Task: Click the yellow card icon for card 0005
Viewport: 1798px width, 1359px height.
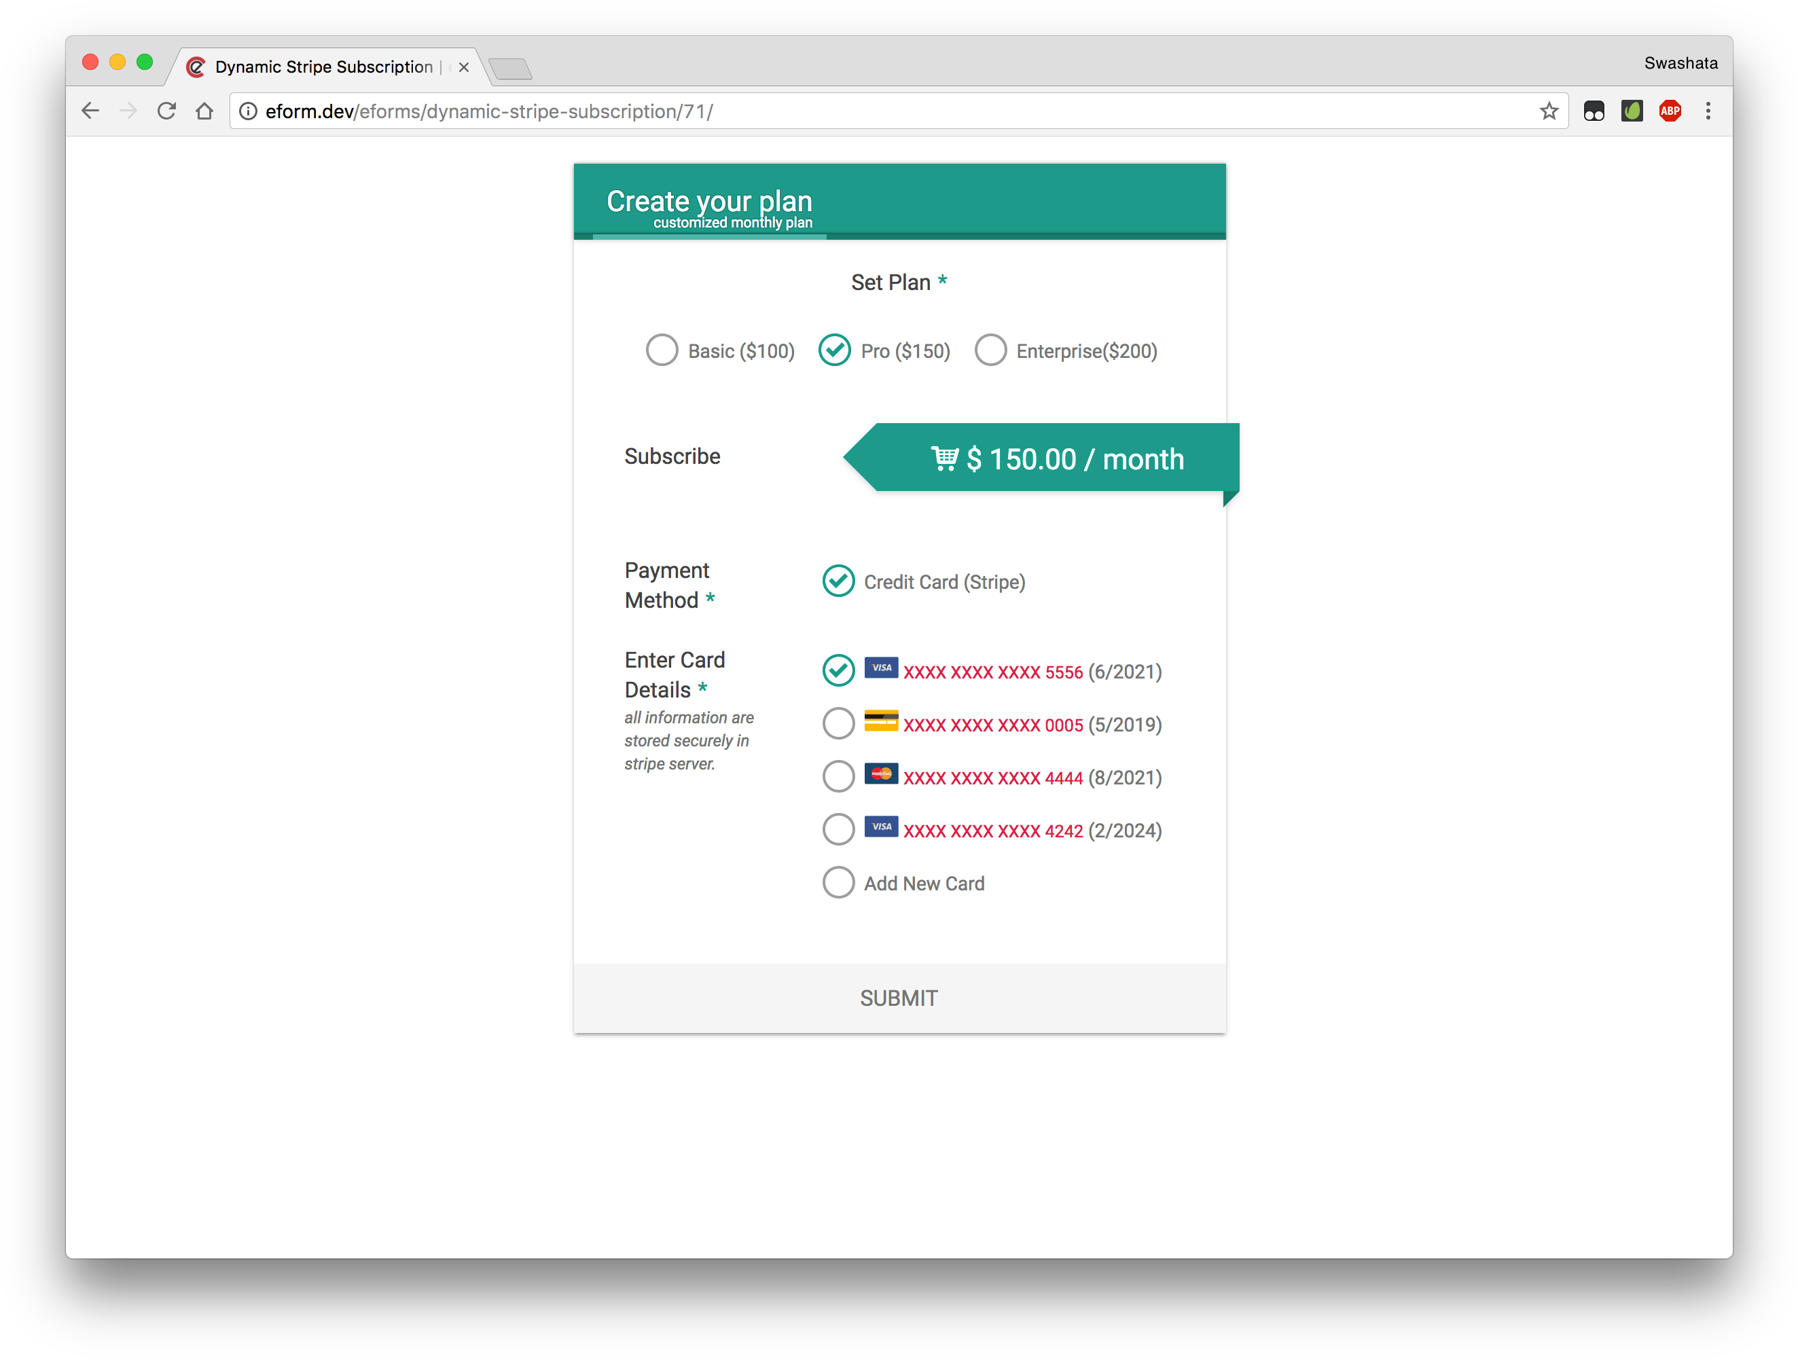Action: pyautogui.click(x=880, y=721)
